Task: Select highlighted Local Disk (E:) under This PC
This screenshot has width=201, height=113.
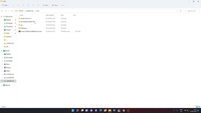Action: pos(8,81)
